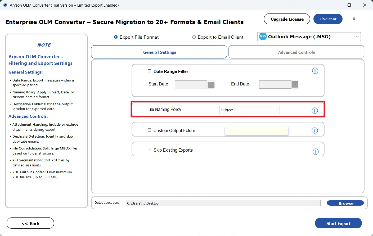Open the hamburger menu icon
Image resolution: width=373 pixels, height=236 pixels.
[x=354, y=19]
